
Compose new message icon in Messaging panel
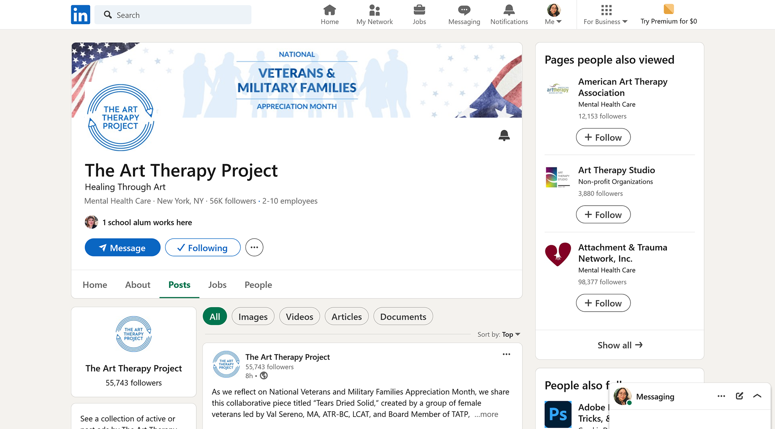click(739, 396)
